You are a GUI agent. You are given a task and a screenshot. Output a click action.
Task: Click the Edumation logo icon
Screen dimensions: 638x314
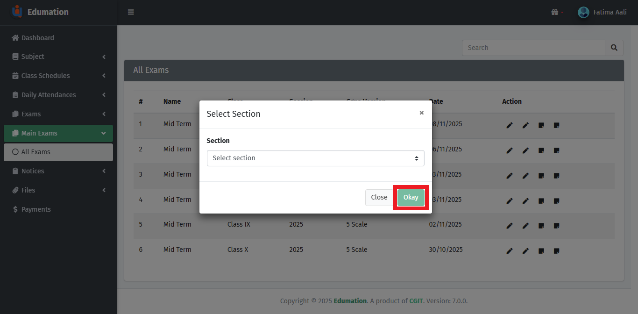coord(17,12)
